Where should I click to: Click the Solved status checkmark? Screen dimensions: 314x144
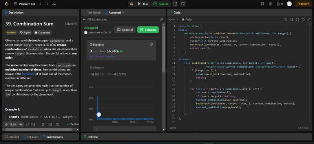(76, 24)
